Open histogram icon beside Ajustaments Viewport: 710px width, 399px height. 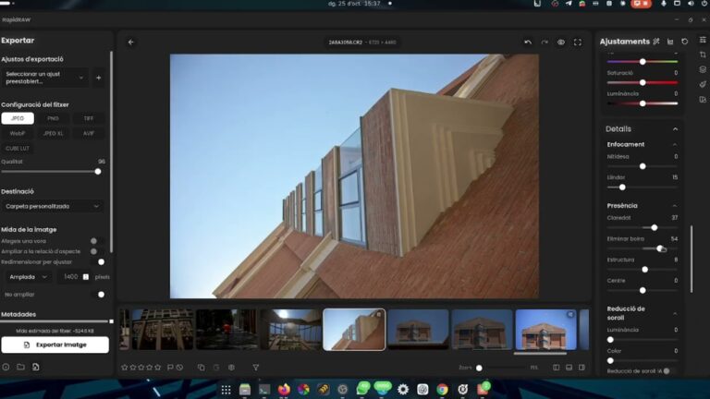[x=670, y=42]
